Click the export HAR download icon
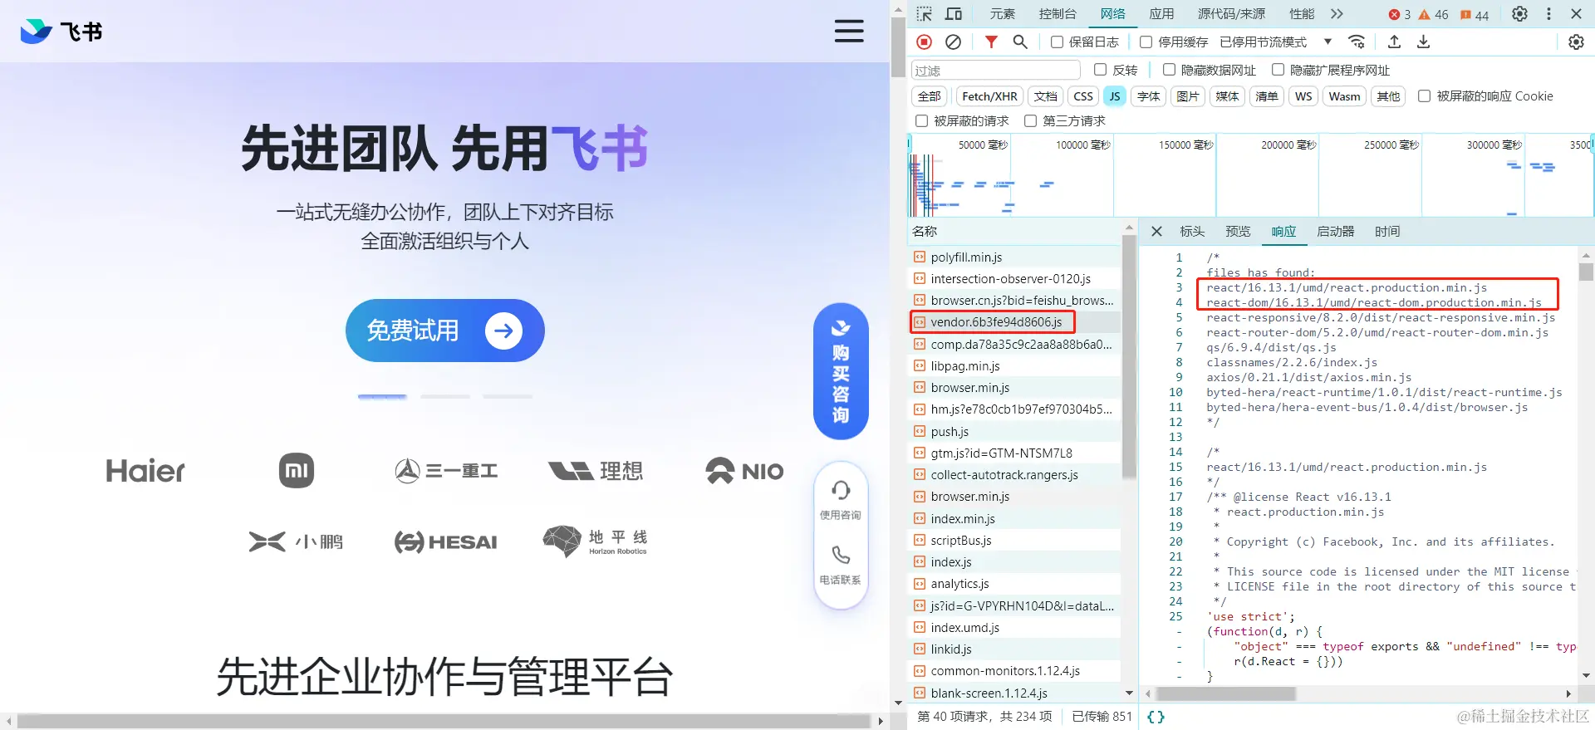The height and width of the screenshot is (730, 1595). [1423, 42]
